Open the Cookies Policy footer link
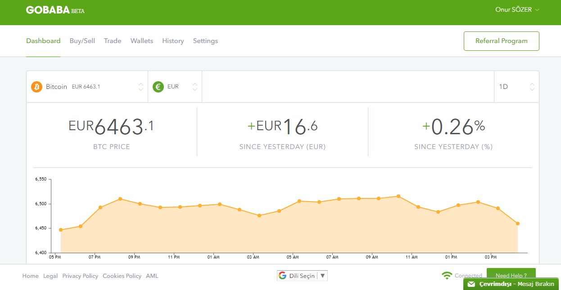The height and width of the screenshot is (290, 561). (122, 276)
